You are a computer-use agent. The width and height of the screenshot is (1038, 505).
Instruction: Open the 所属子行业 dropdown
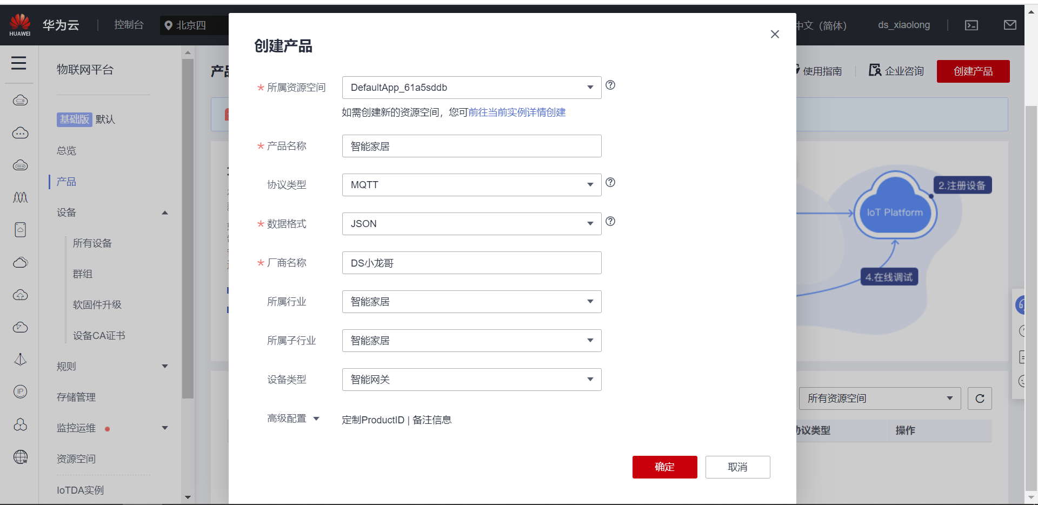tap(471, 341)
